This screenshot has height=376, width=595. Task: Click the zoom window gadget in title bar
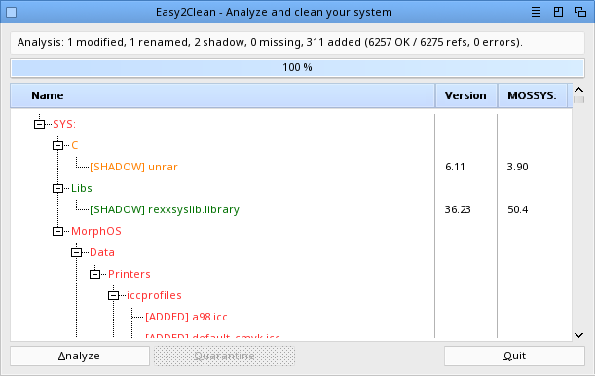[x=558, y=12]
